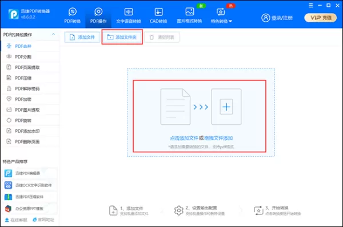
Task: Open the PDF转换 toolbar icon
Action: (x=73, y=12)
